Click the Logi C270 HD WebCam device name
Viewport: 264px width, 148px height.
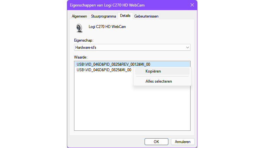point(107,27)
